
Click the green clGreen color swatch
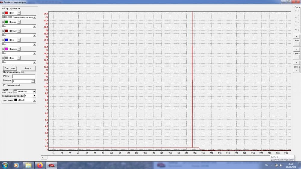(6, 22)
